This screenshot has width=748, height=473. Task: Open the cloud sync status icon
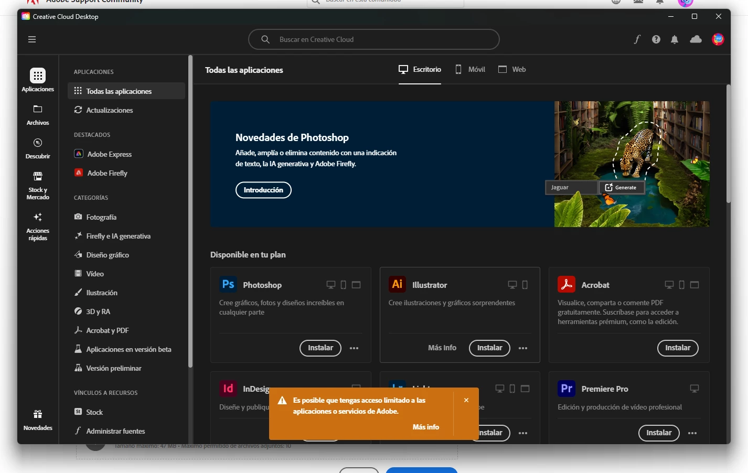696,39
